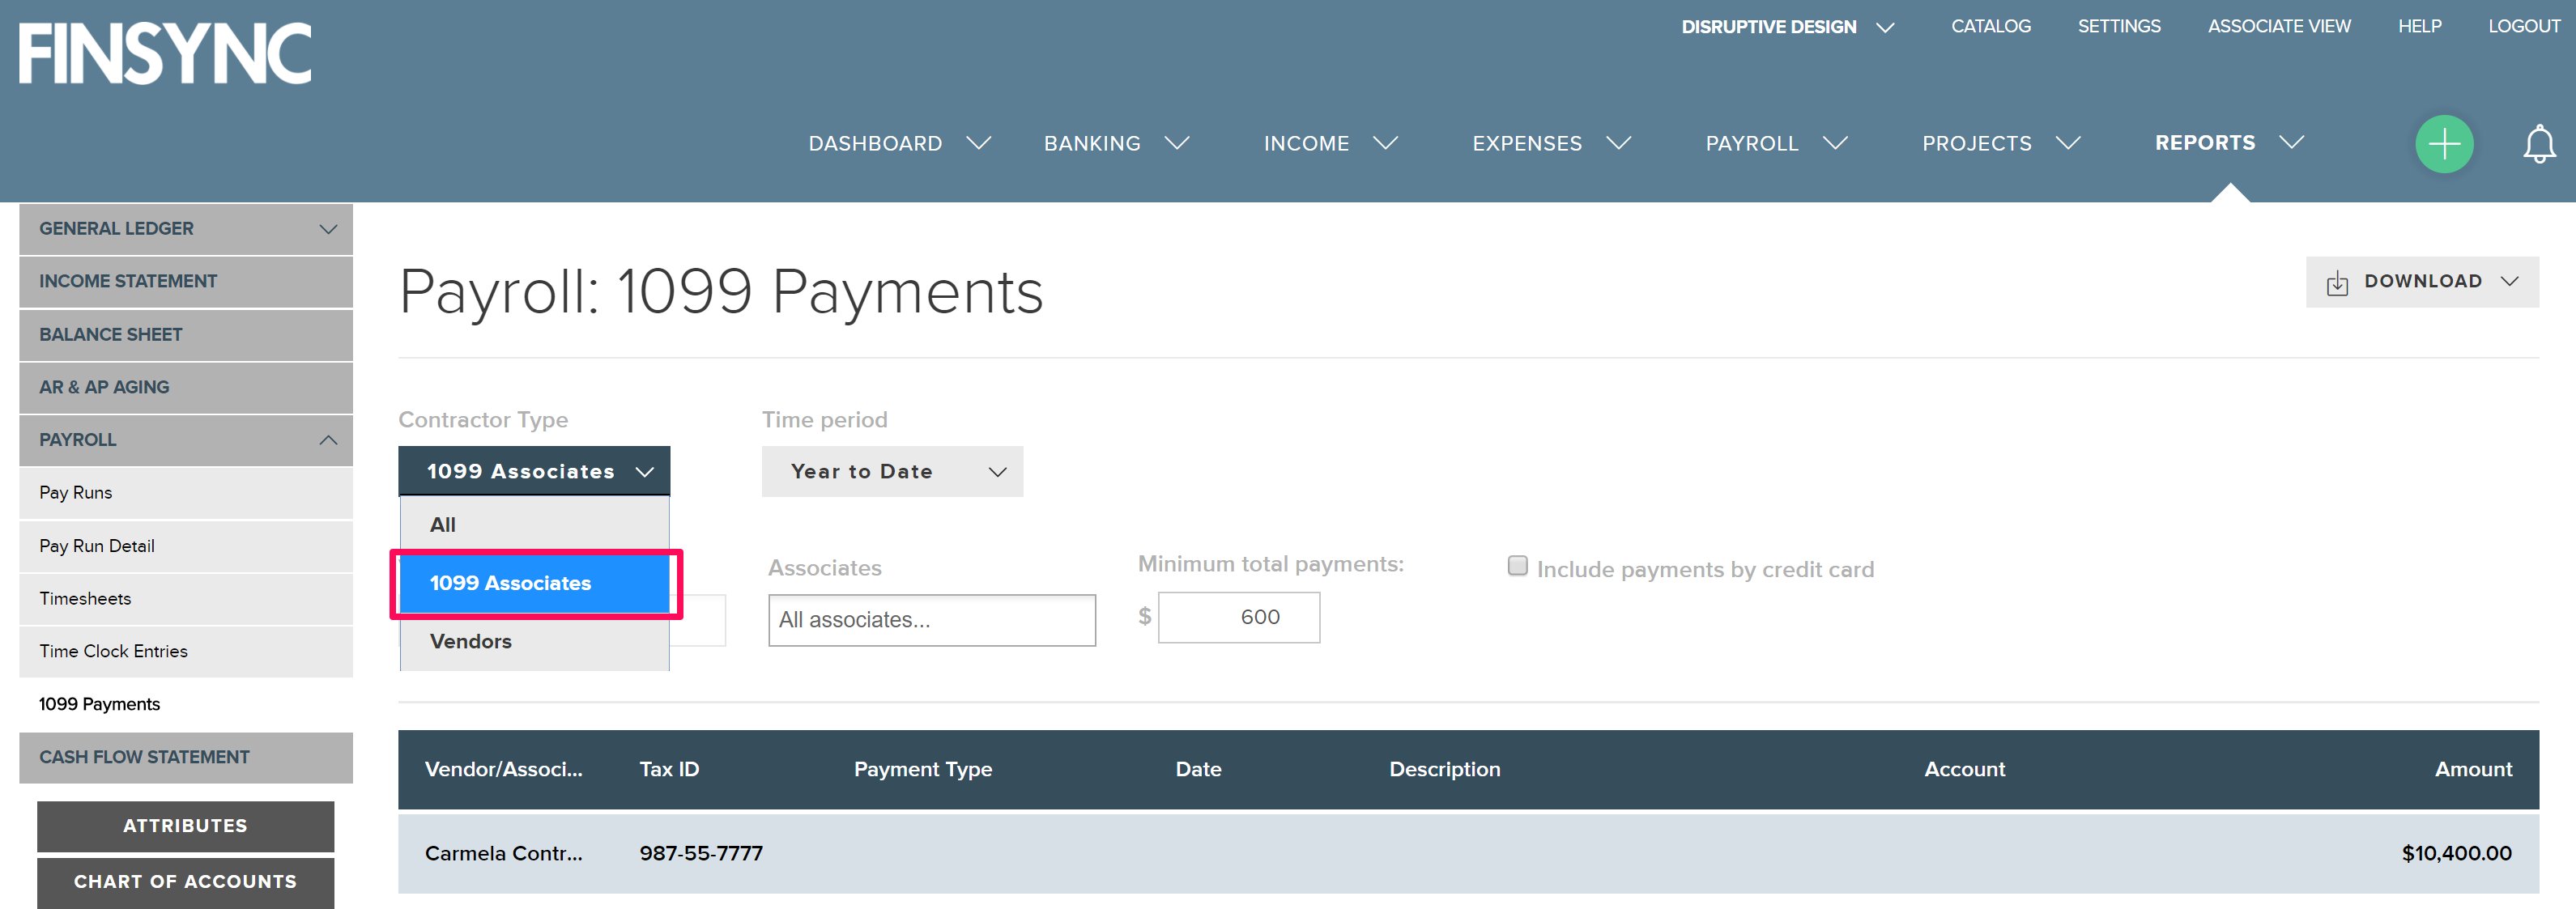The image size is (2576, 909).
Task: Toggle Include payments by credit card checkbox
Action: [1517, 566]
